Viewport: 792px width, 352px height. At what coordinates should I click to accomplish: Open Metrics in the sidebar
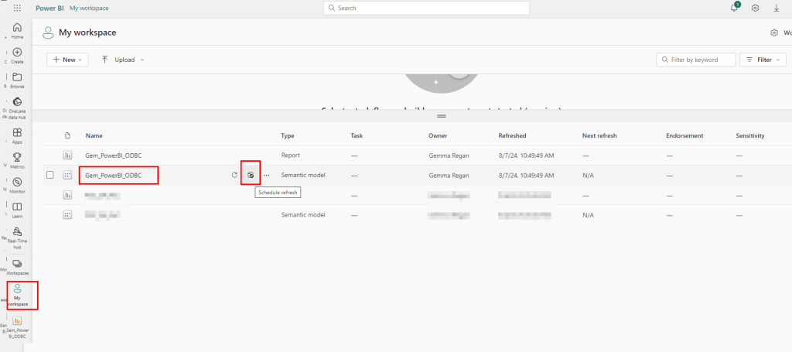point(17,161)
